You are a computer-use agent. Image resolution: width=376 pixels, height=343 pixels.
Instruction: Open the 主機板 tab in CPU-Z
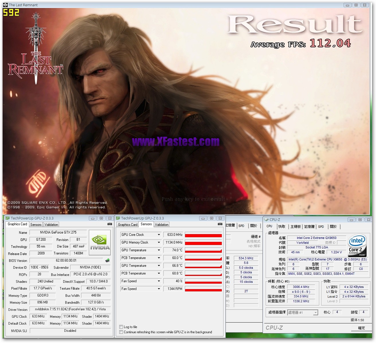click(x=295, y=227)
